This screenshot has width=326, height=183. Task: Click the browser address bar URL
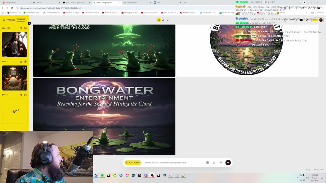click(x=50, y=8)
